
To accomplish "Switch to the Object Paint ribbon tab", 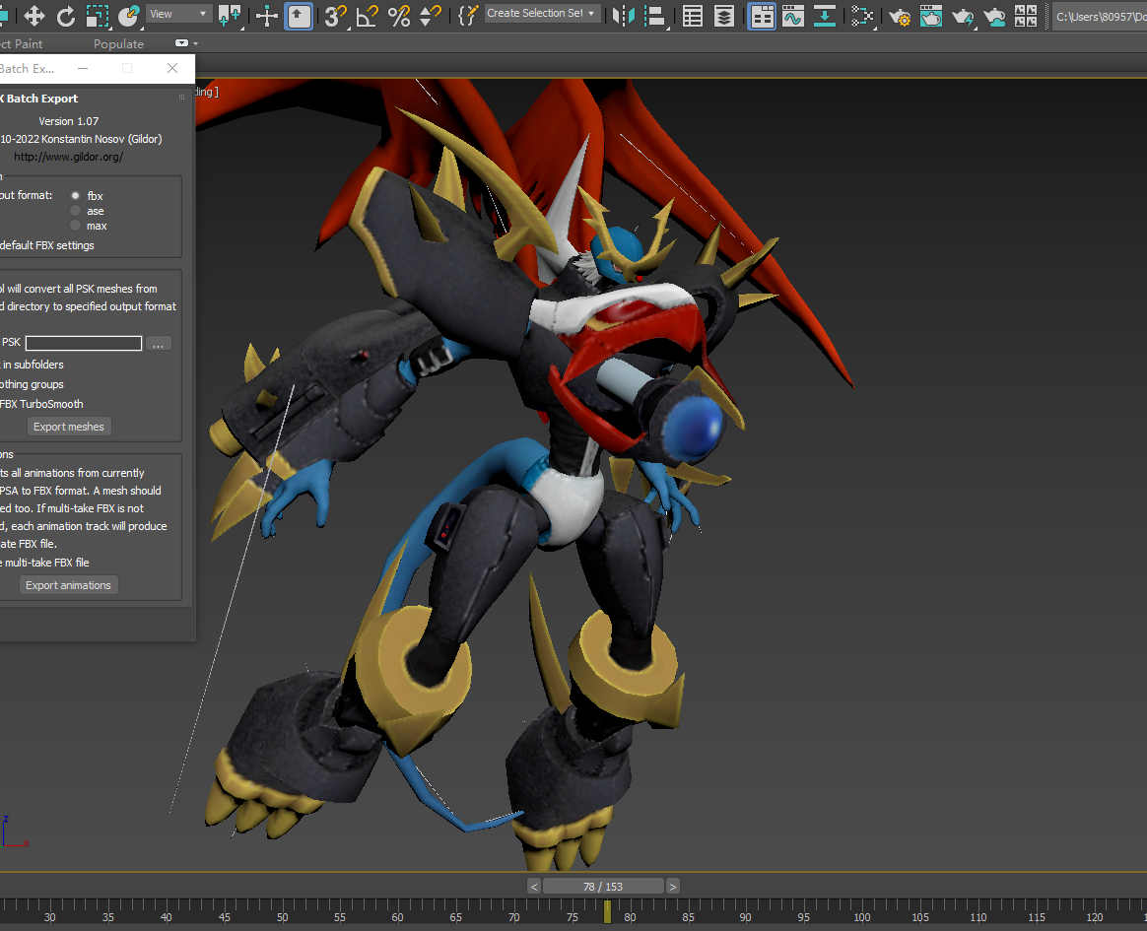I will coord(22,44).
